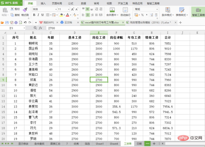This screenshot has height=147, width=205.
Task: Open the font size 11 dropdown
Action: (x=69, y=9)
